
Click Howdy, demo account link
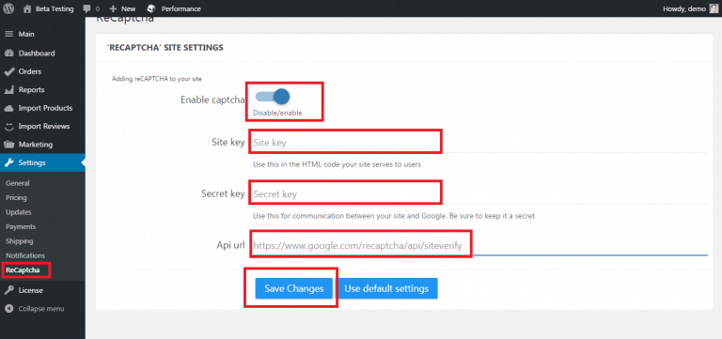(684, 8)
